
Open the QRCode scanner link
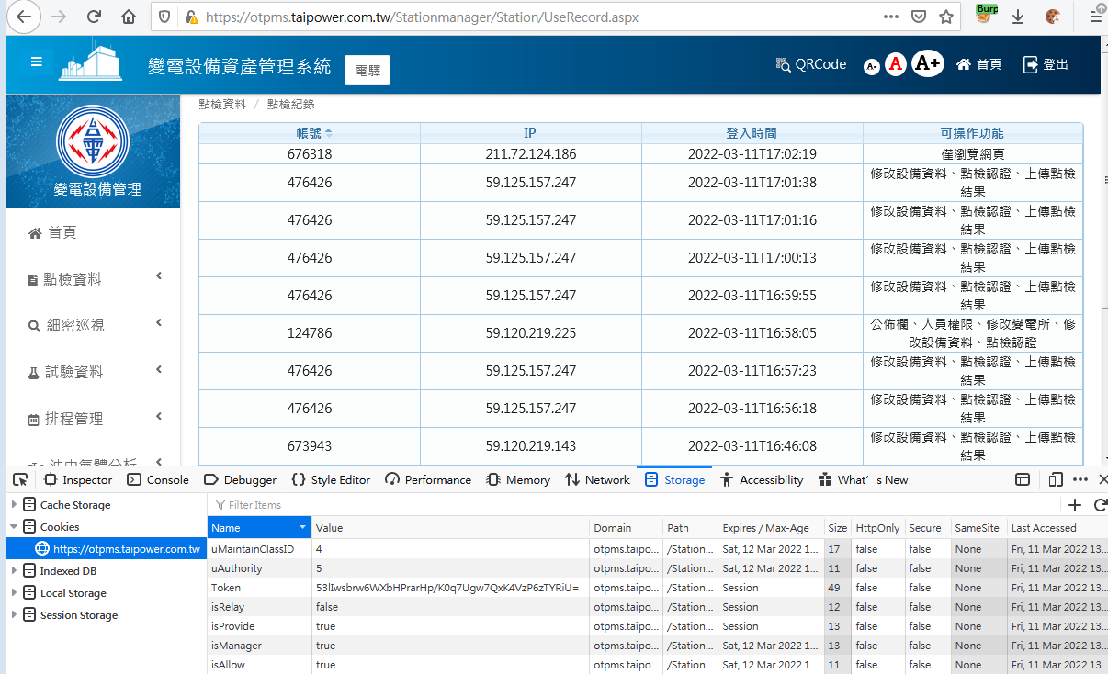(810, 64)
